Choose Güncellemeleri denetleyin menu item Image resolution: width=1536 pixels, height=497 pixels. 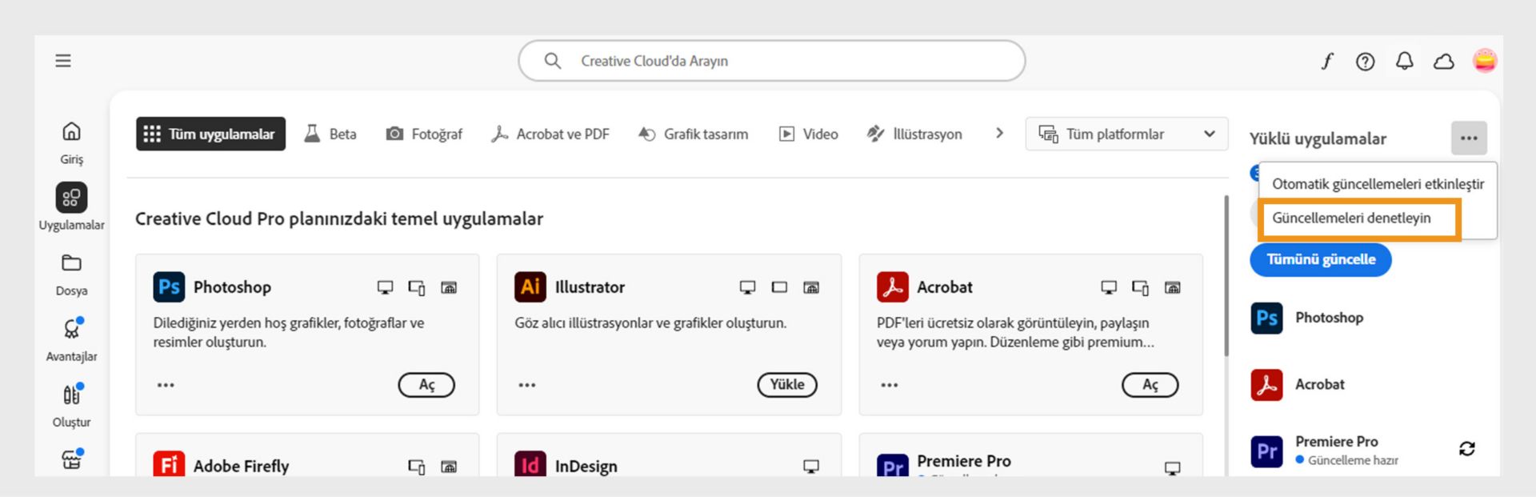1351,218
